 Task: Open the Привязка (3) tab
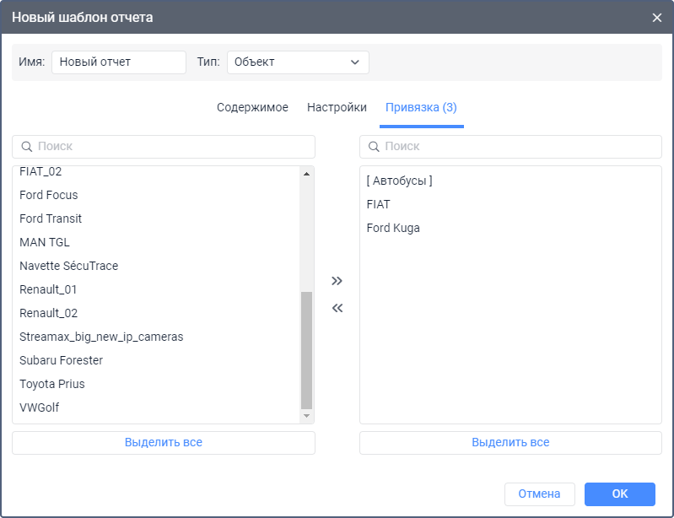pos(421,107)
